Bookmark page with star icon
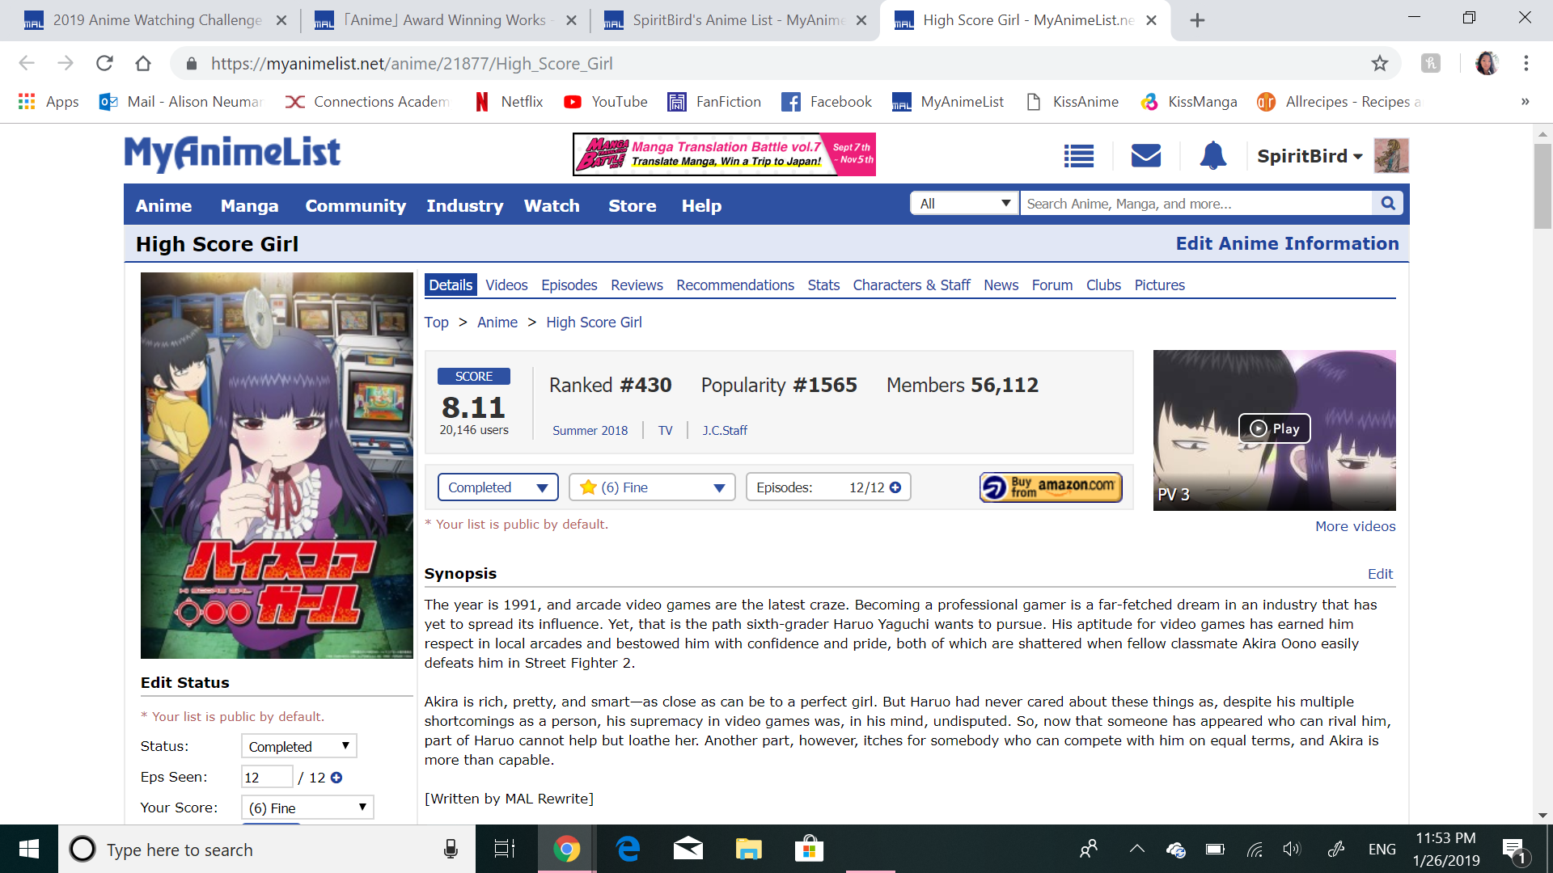 pos(1380,63)
